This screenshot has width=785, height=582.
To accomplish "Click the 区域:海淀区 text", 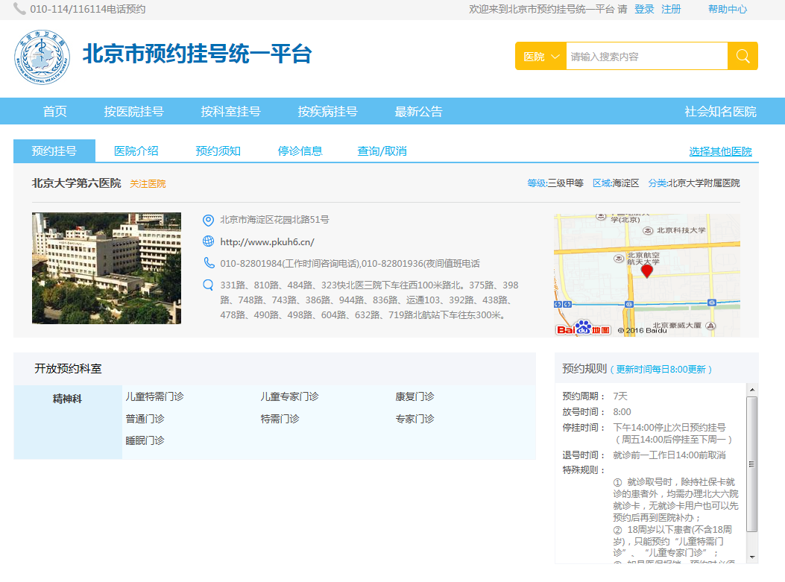I will pyautogui.click(x=616, y=183).
